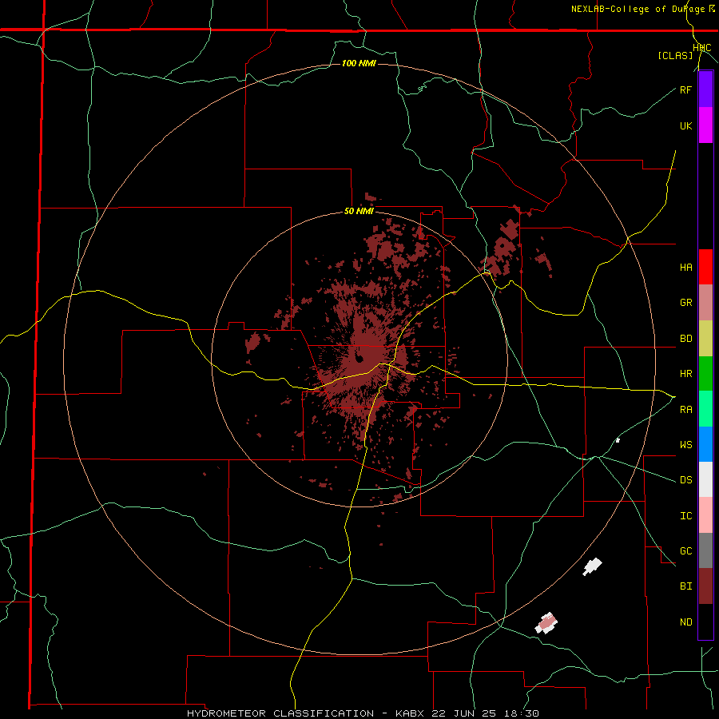Click the RF legend label
The width and height of the screenshot is (719, 719).
click(685, 89)
